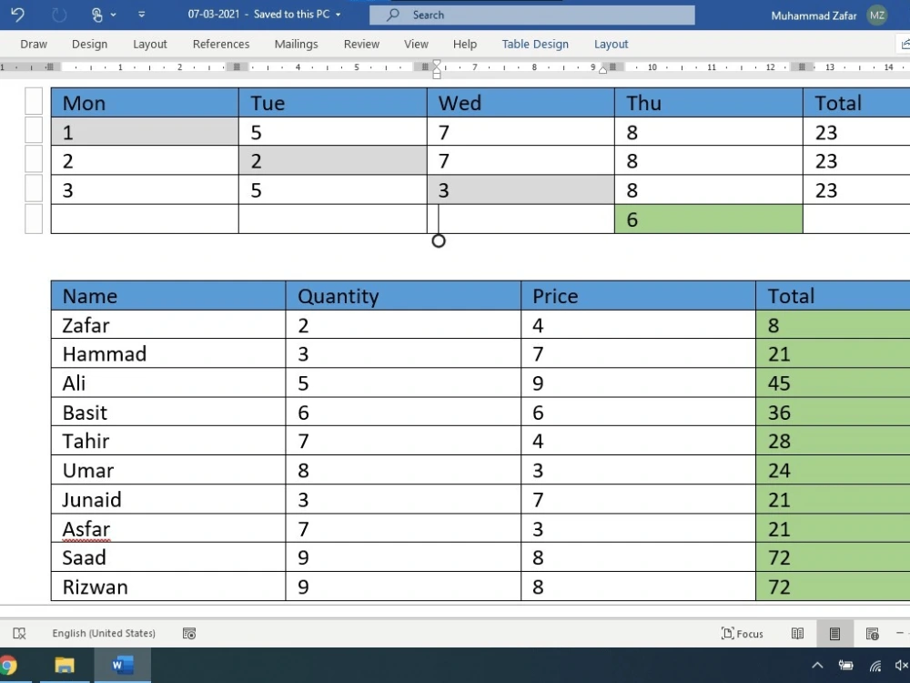Screen dimensions: 910x683
Task: Click the proofing errors icon in status bar
Action: pos(19,633)
